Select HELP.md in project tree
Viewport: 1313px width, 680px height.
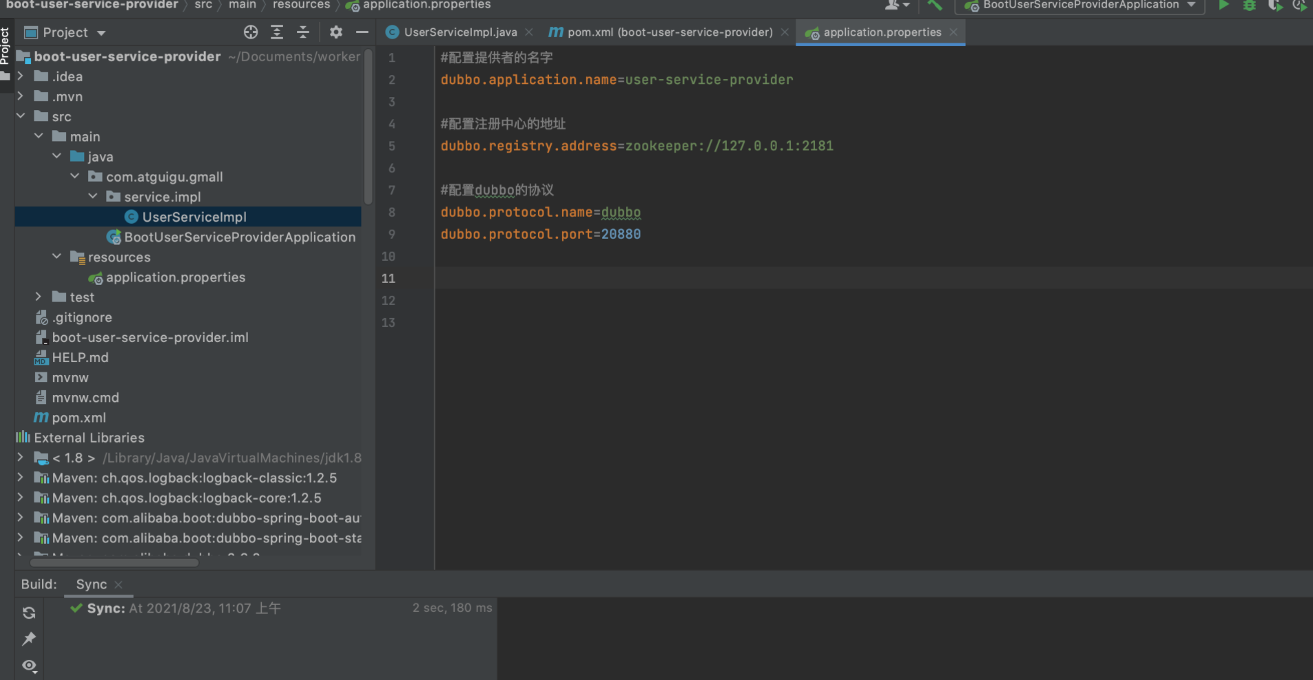(80, 357)
